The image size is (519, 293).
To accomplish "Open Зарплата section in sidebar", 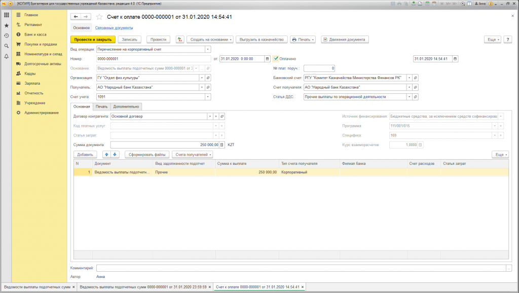I will [x=33, y=83].
